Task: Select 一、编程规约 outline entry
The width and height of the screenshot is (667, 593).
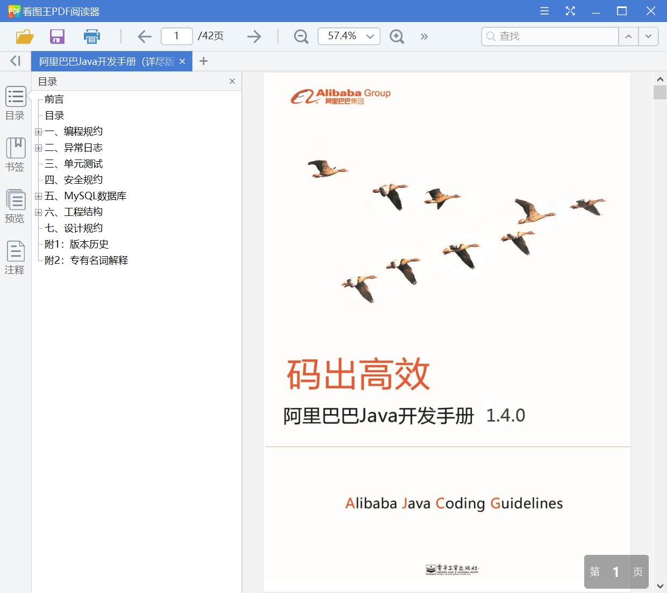Action: (74, 132)
